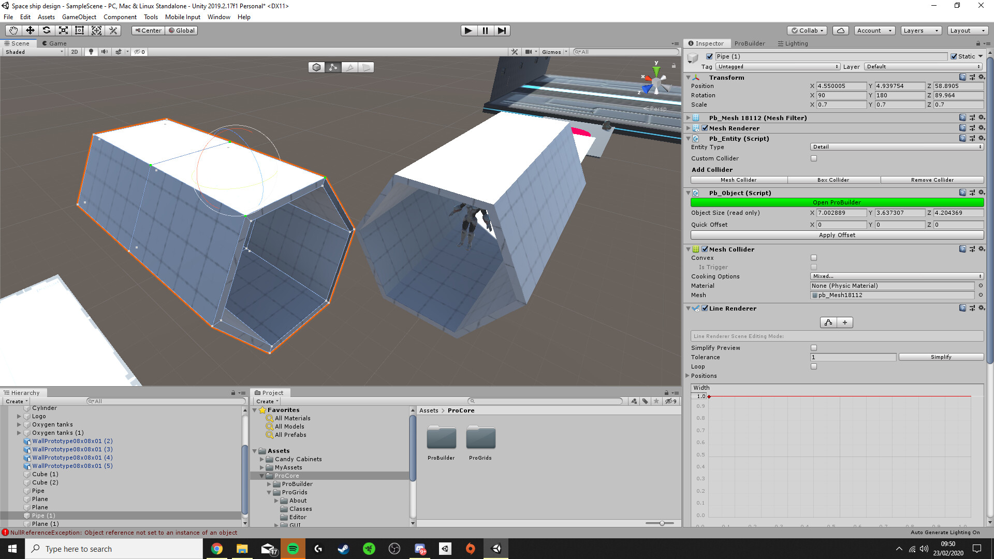Image resolution: width=994 pixels, height=559 pixels.
Task: Switch to ProBuilder face selection mode
Action: (x=367, y=67)
